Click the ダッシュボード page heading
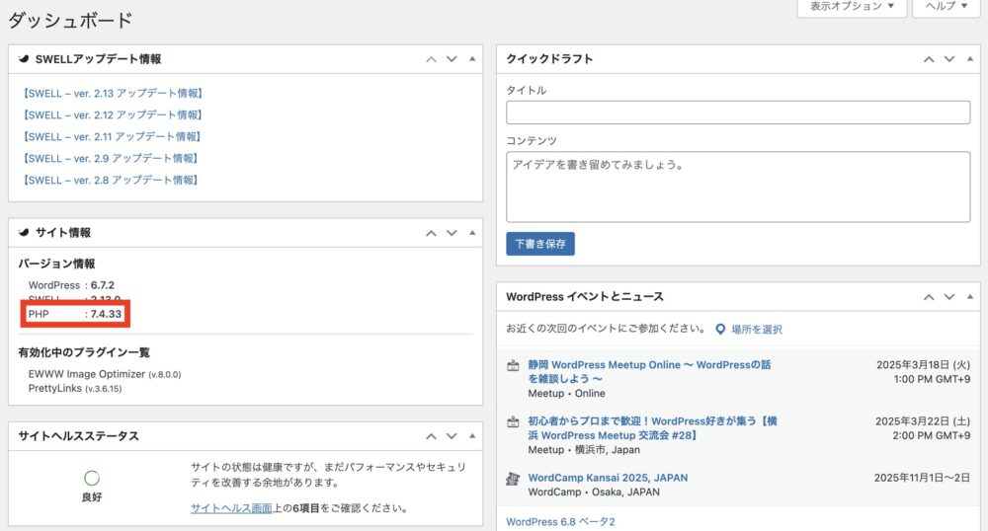 [x=70, y=20]
